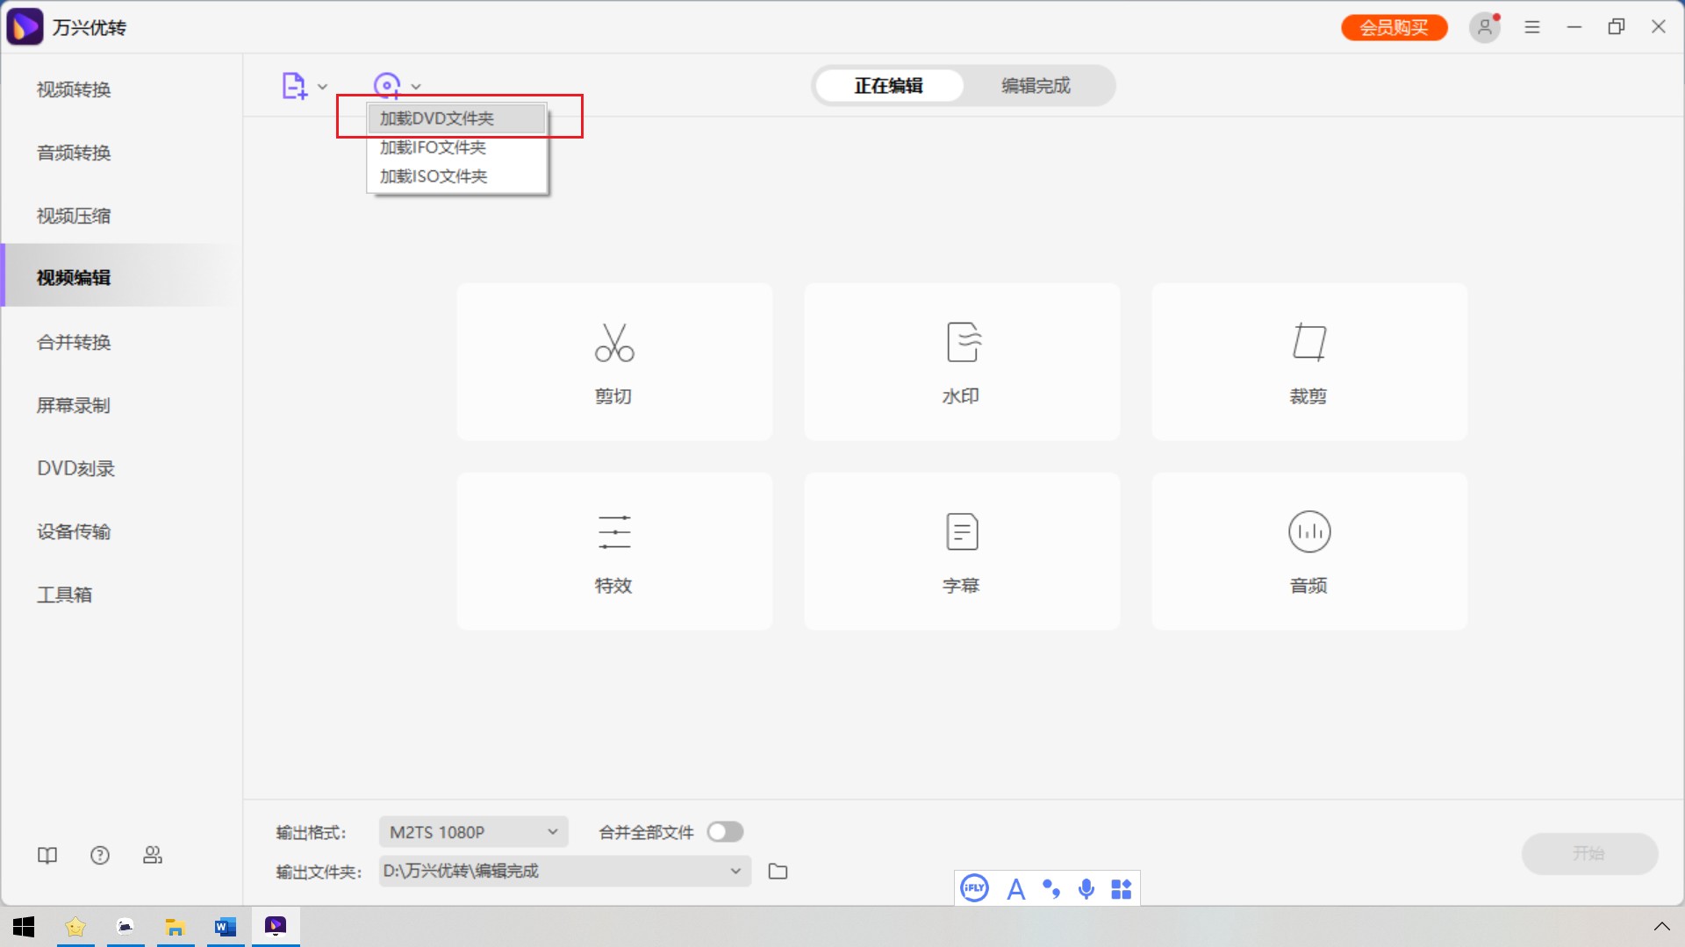Expand the 输出文件夹 path dropdown

point(734,871)
